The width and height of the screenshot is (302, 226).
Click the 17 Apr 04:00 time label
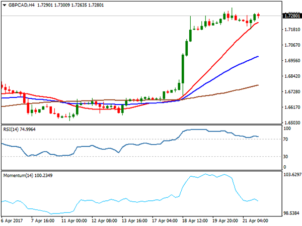click(x=165, y=220)
